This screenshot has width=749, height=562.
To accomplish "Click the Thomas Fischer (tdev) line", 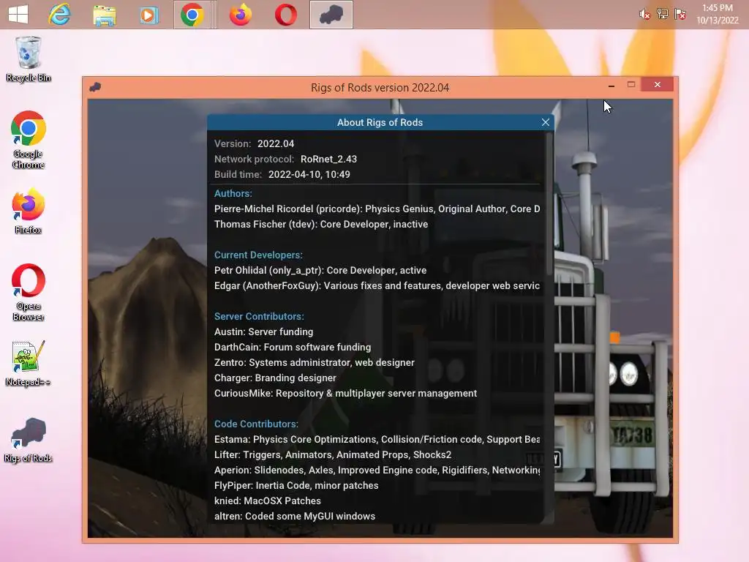I will 321,224.
